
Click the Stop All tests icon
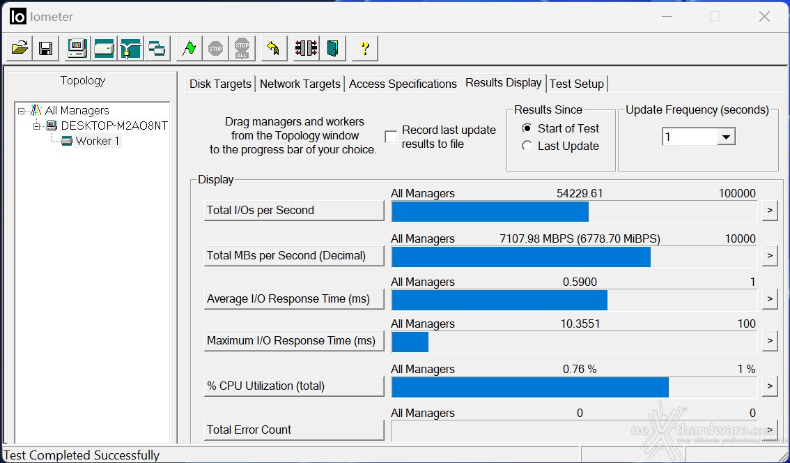click(x=242, y=48)
